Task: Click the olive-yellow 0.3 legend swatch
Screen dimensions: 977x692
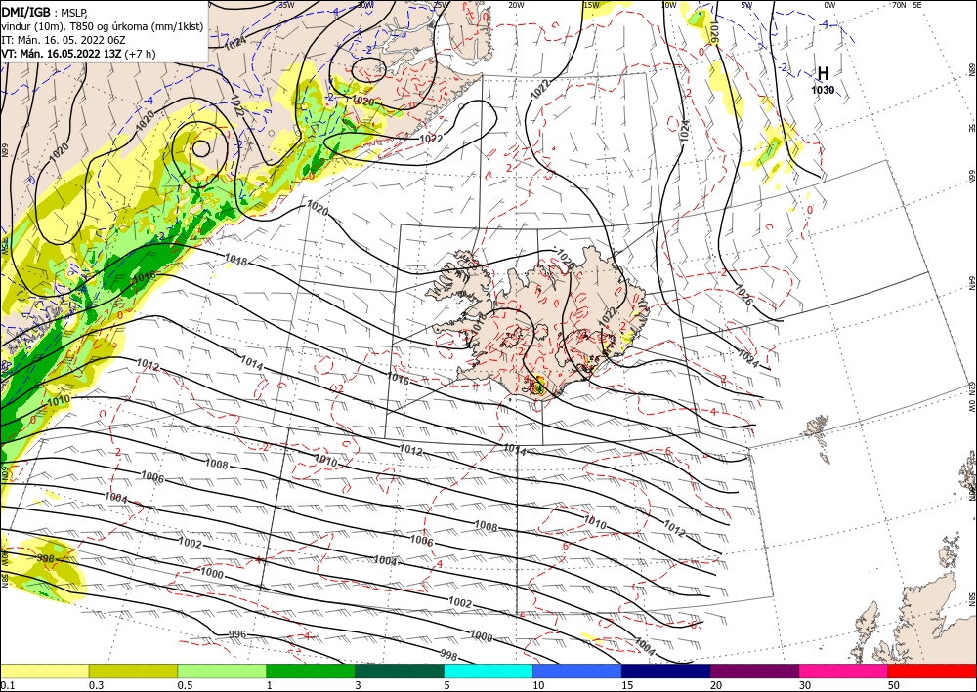Action: [x=133, y=671]
